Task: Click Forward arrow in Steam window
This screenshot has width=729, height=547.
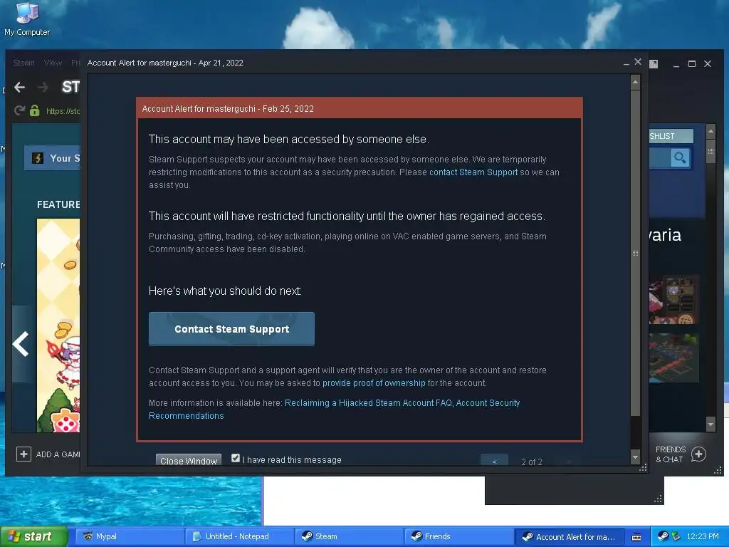Action: 43,87
